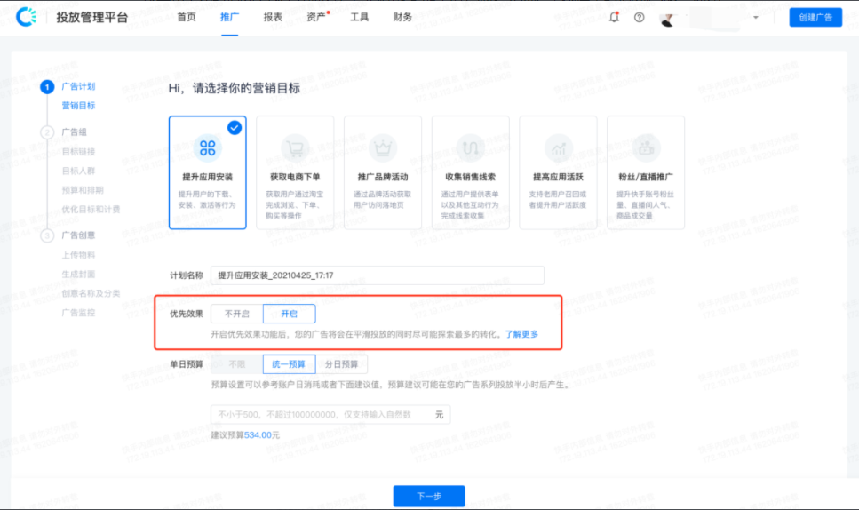Screen dimensions: 859x510
Task: Open the 首页 tab
Action: [187, 17]
